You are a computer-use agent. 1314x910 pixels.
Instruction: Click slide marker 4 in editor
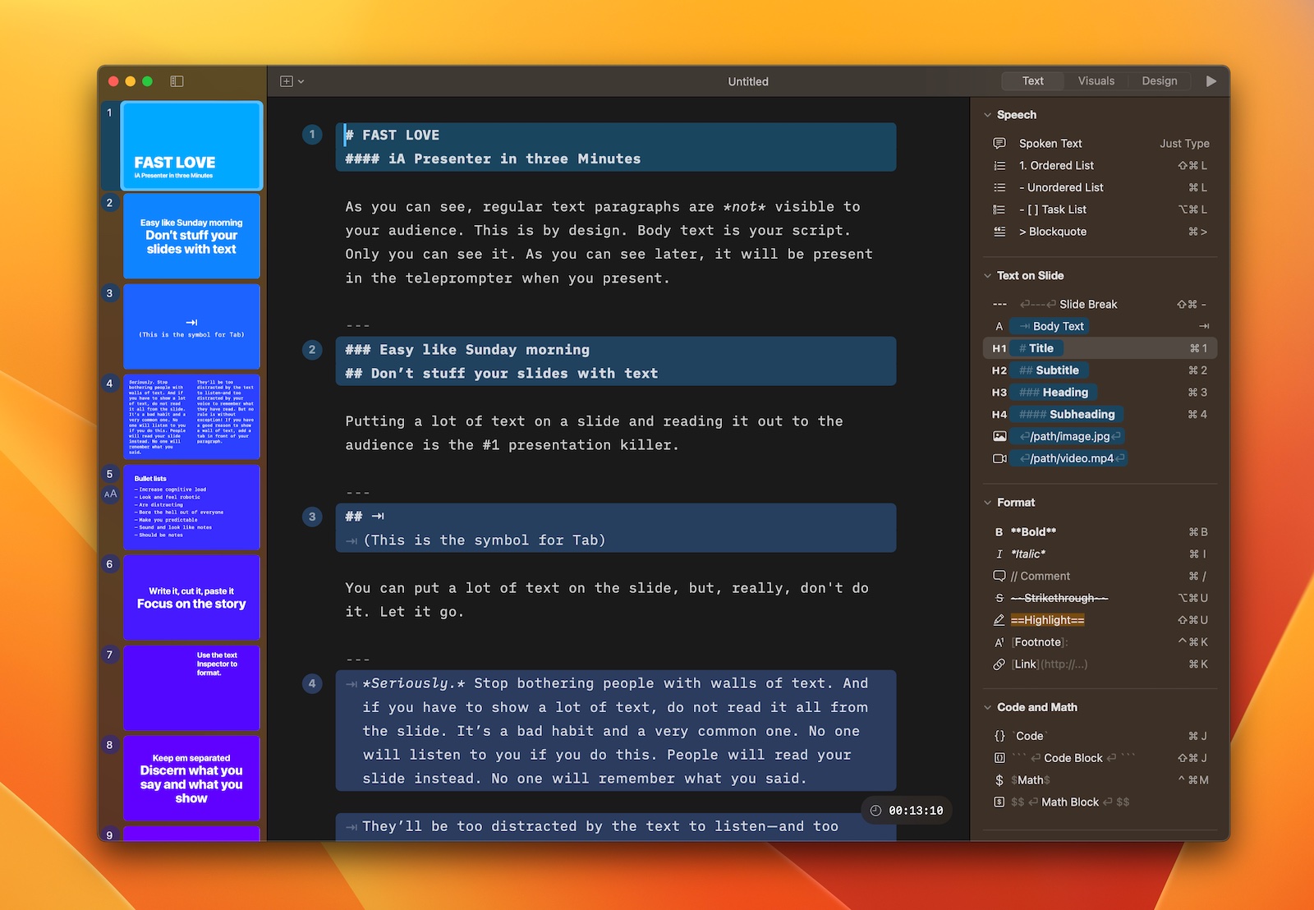[x=312, y=682]
